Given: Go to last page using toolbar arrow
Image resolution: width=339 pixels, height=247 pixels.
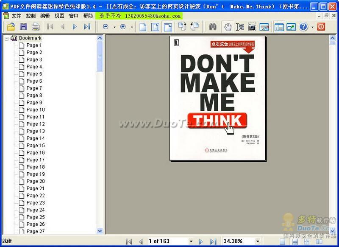Looking at the screenshot, I should click(87, 27).
